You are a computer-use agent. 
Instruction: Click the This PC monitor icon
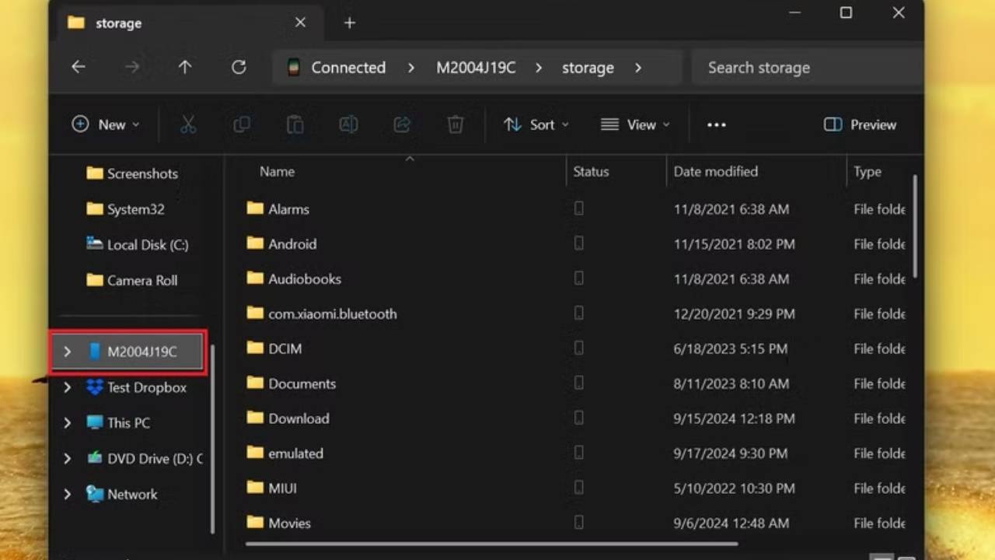tap(95, 422)
